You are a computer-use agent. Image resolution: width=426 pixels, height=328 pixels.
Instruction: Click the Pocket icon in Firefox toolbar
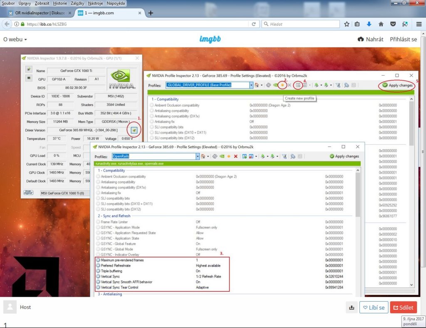[393, 24]
